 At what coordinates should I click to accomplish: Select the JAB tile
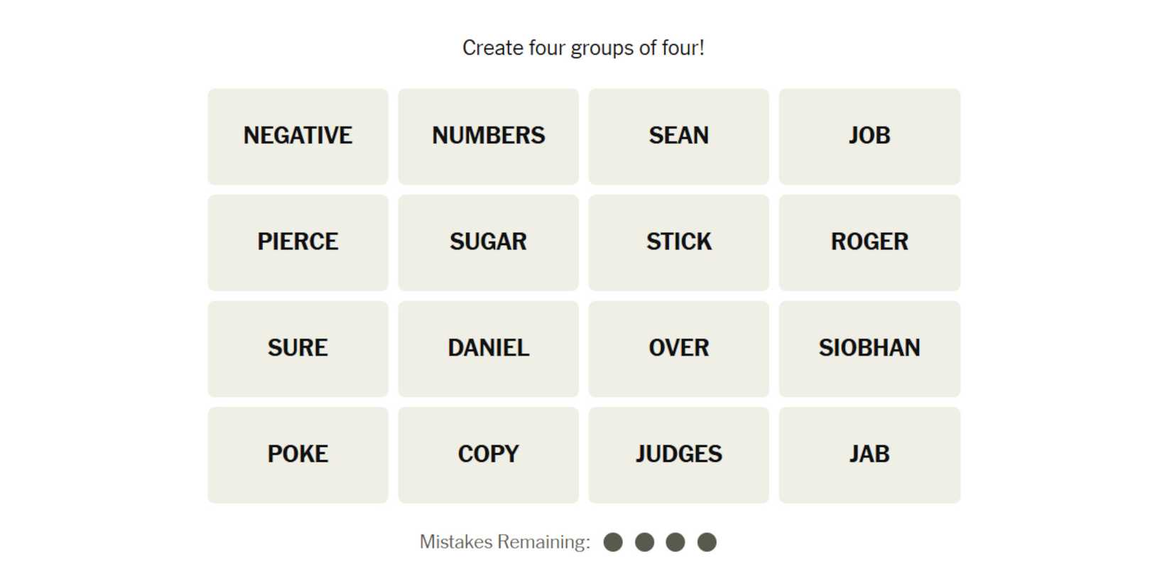click(869, 455)
